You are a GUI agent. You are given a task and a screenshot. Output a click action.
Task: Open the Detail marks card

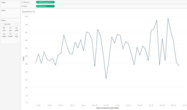tap(4, 35)
